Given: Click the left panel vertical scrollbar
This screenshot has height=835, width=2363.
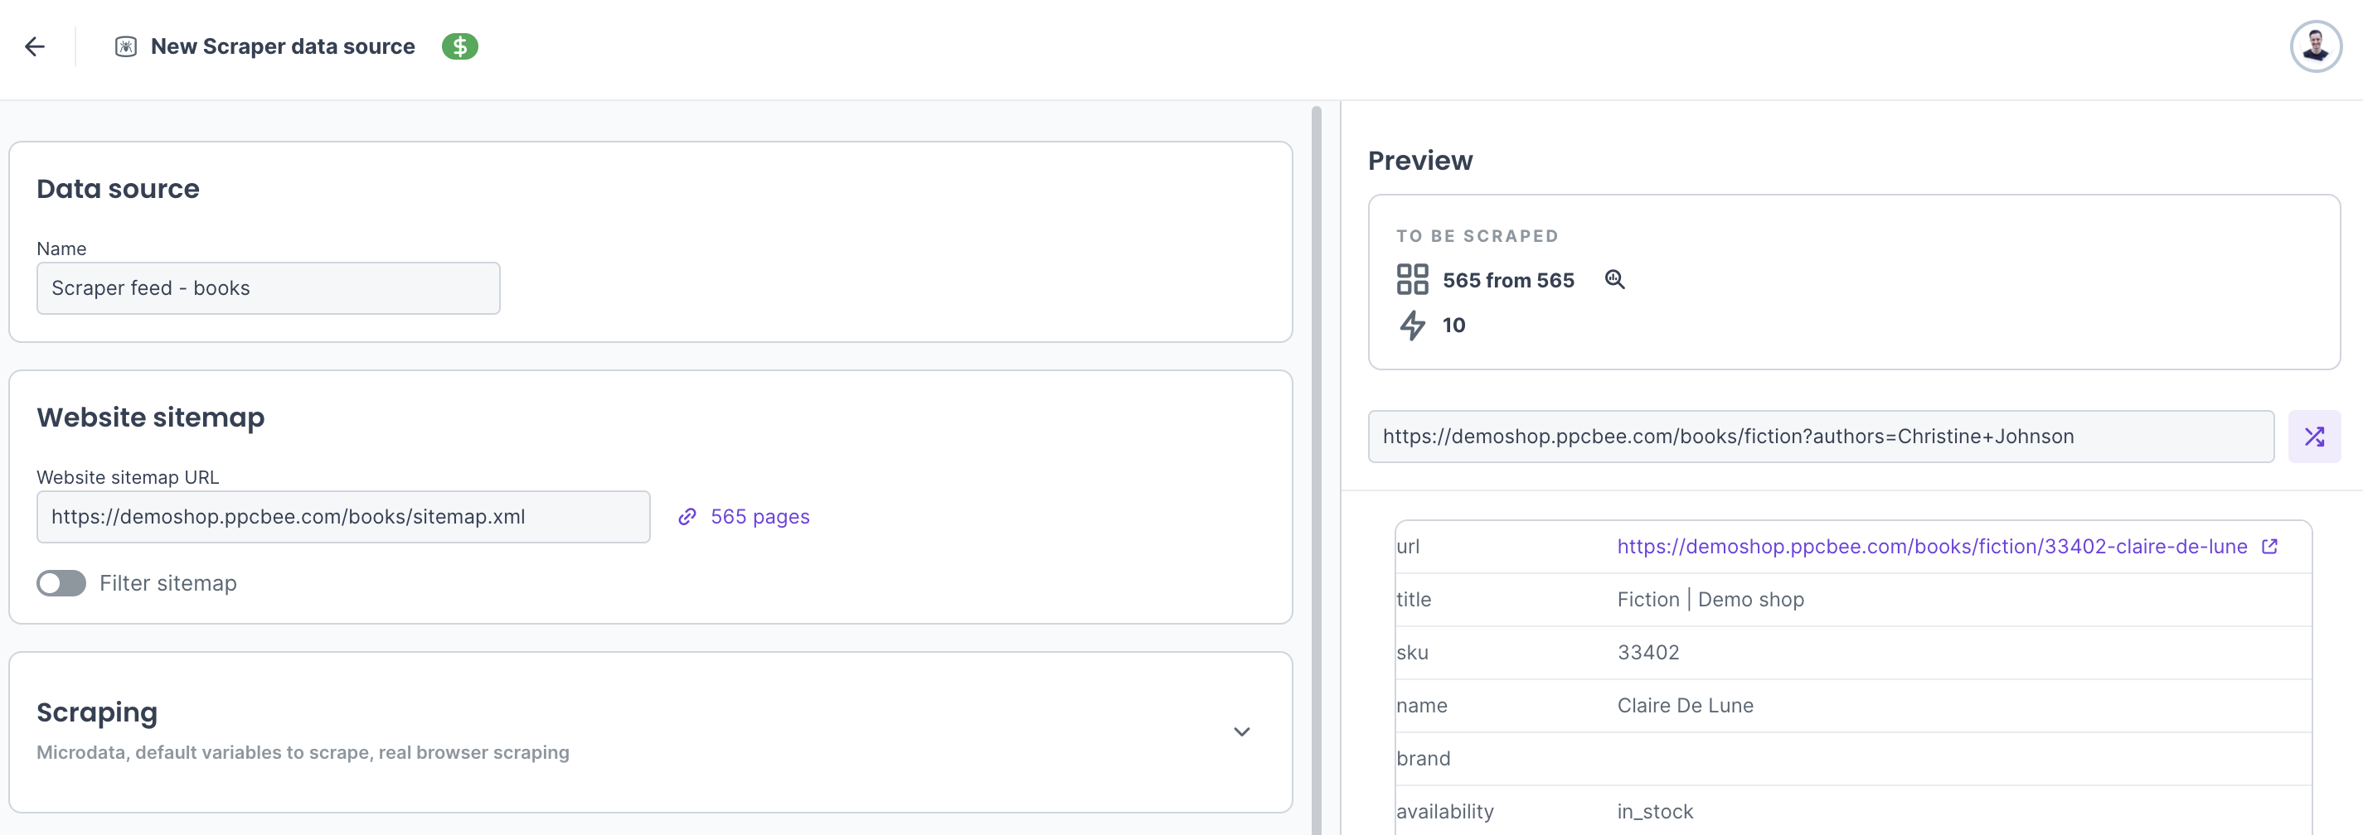Looking at the screenshot, I should [1317, 458].
